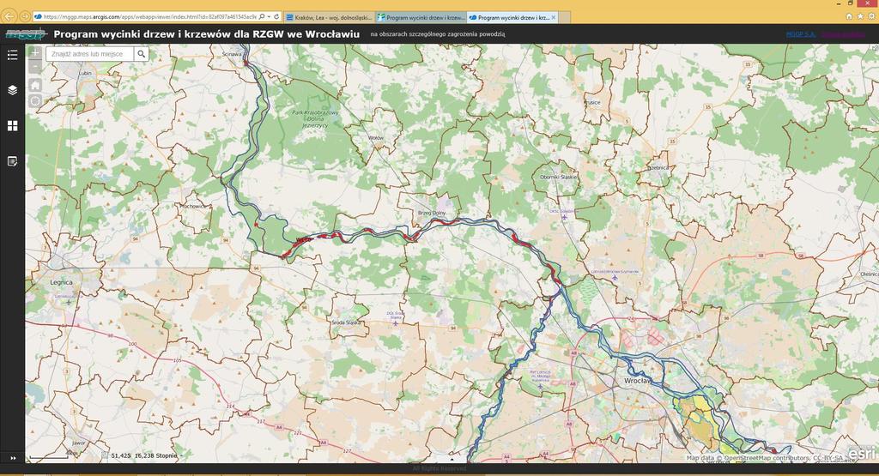Click the MGGP logo in the header
The height and width of the screenshot is (476, 879).
pyautogui.click(x=25, y=34)
